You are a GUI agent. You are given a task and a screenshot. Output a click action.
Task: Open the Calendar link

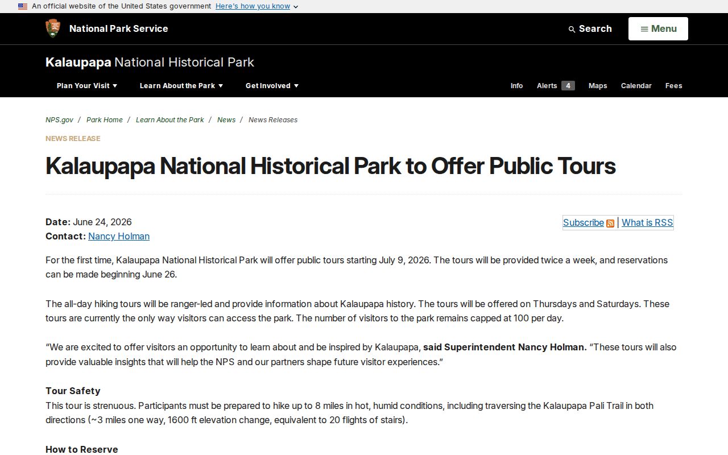[636, 86]
